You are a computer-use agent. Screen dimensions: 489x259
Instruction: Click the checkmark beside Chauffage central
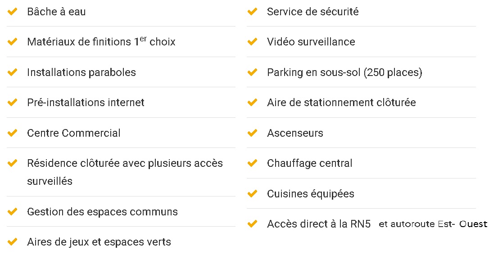click(x=253, y=163)
